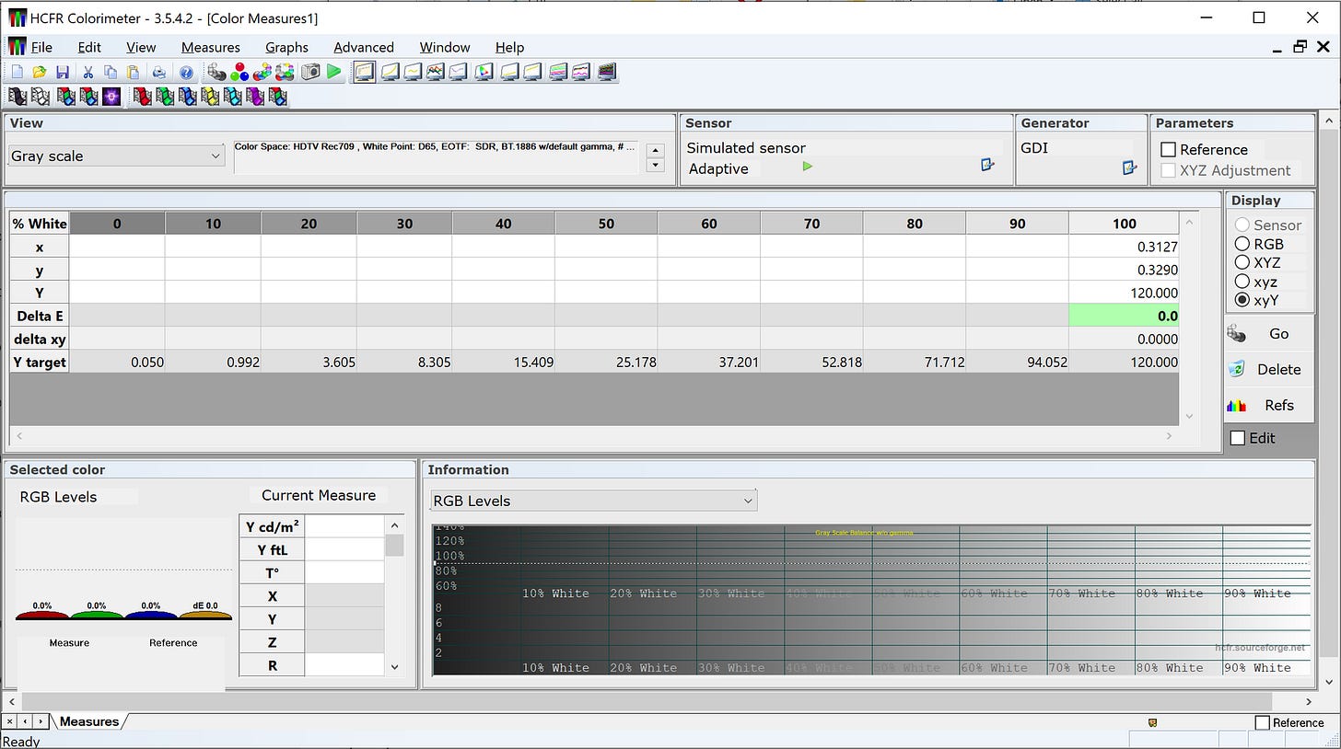Click the down arrow beside color space text
The height and width of the screenshot is (749, 1341).
(656, 165)
